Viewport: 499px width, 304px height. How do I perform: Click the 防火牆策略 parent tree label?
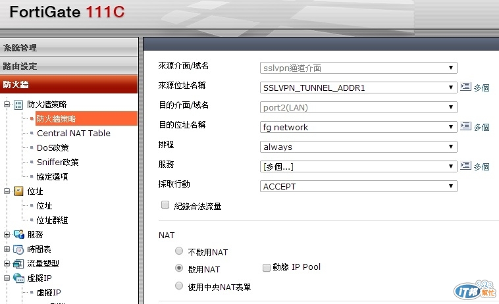pyautogui.click(x=47, y=105)
